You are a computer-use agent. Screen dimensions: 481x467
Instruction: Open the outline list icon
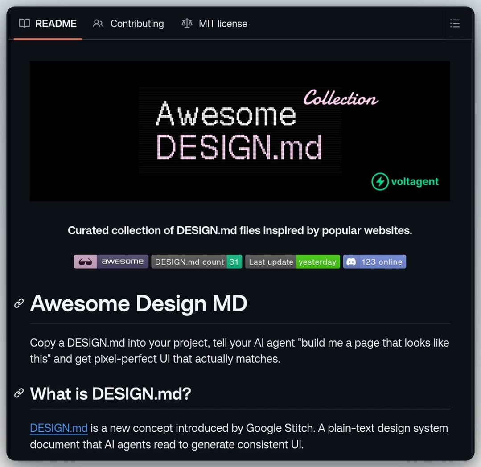coord(455,23)
